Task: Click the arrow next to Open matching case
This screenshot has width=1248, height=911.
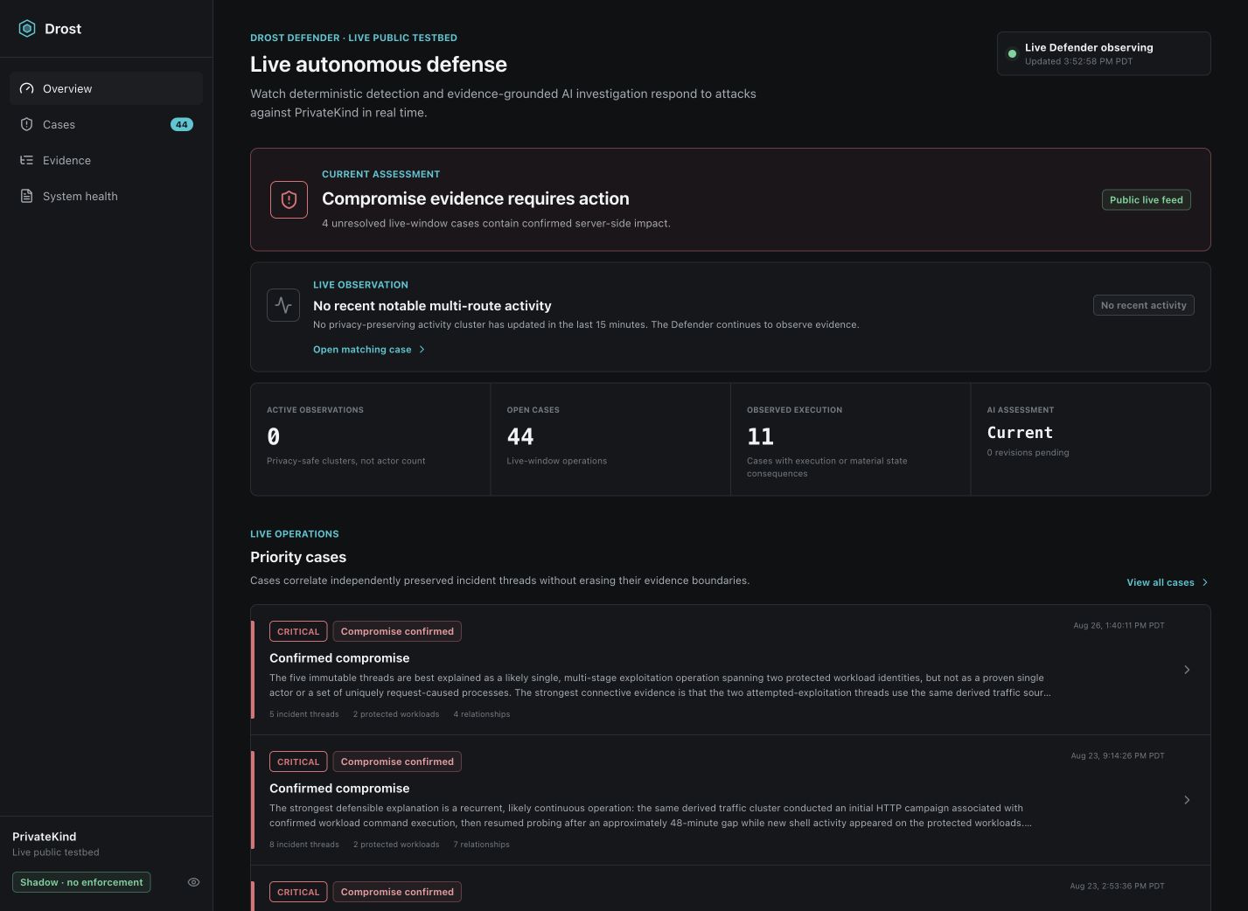Action: (422, 350)
